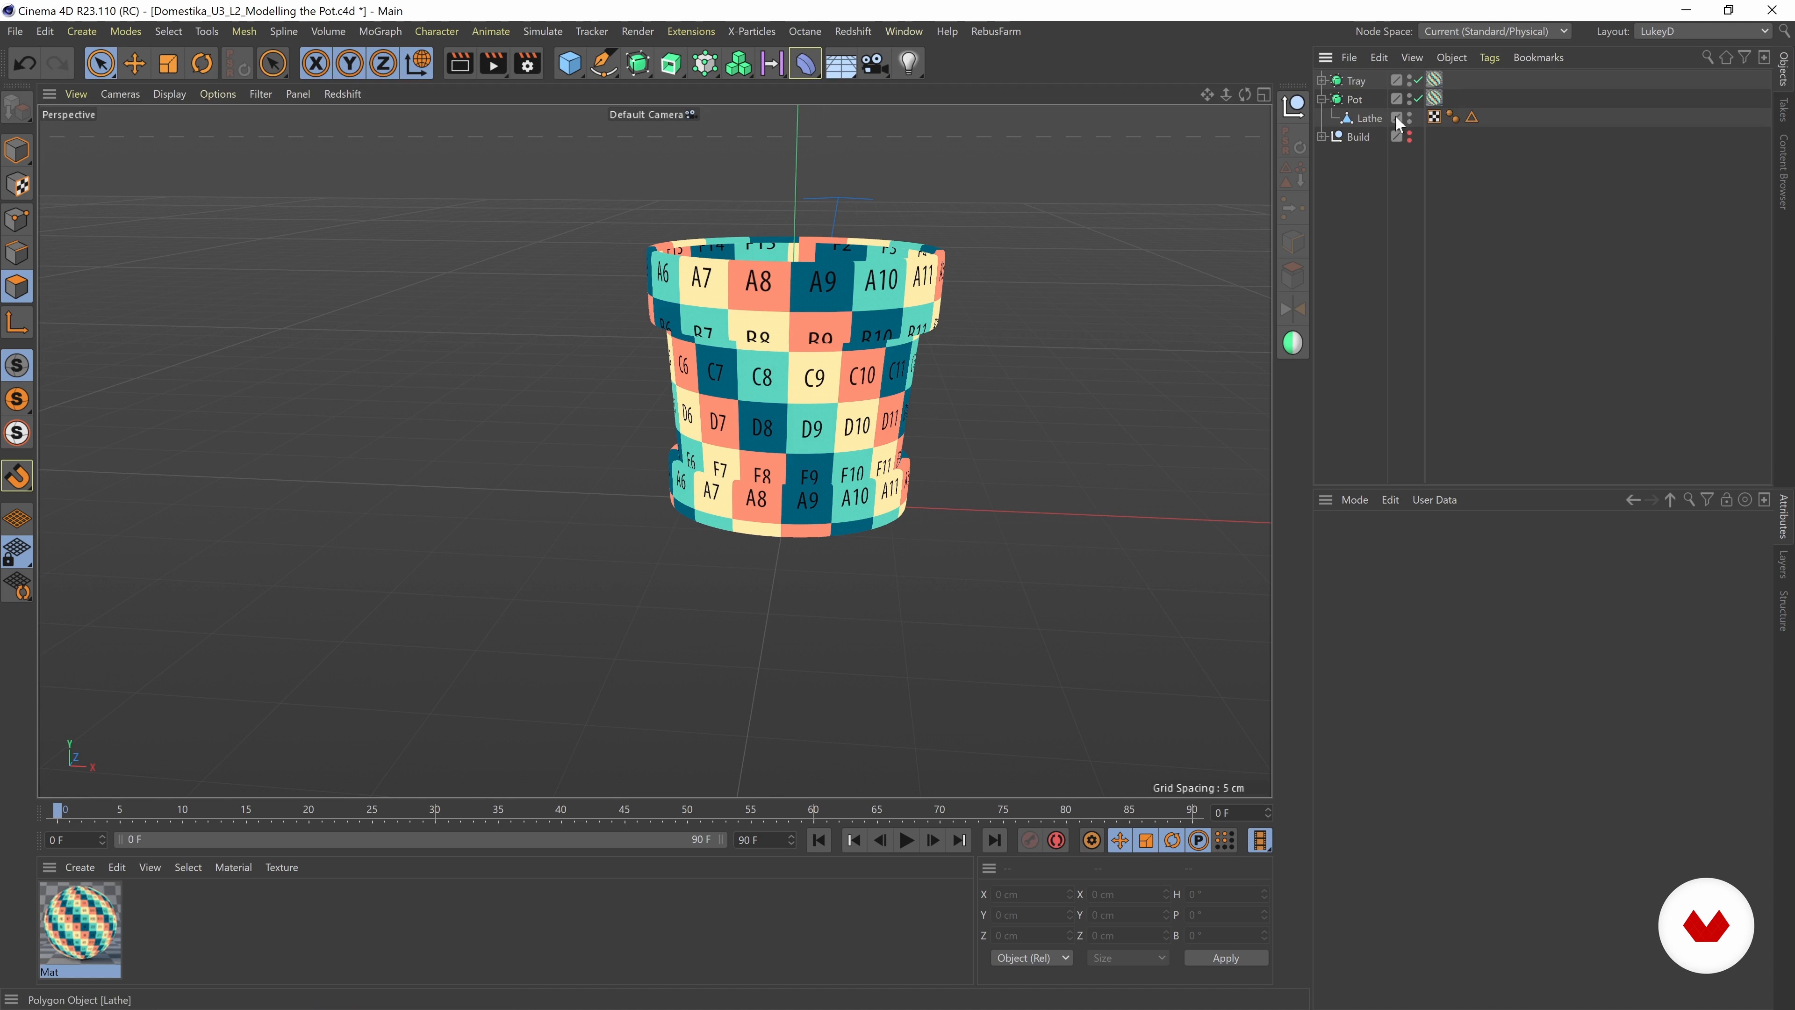The width and height of the screenshot is (1795, 1010).
Task: Click timeline marker at frame 30
Action: pos(435,810)
